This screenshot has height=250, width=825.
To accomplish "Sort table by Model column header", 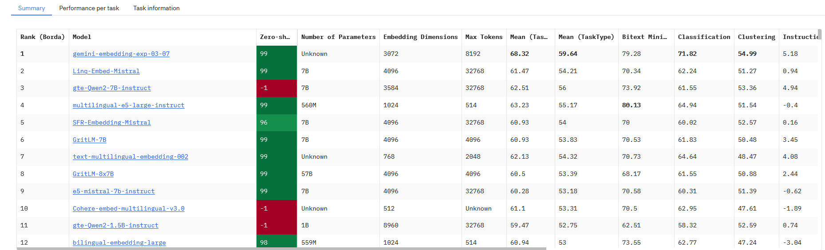I will tap(82, 37).
